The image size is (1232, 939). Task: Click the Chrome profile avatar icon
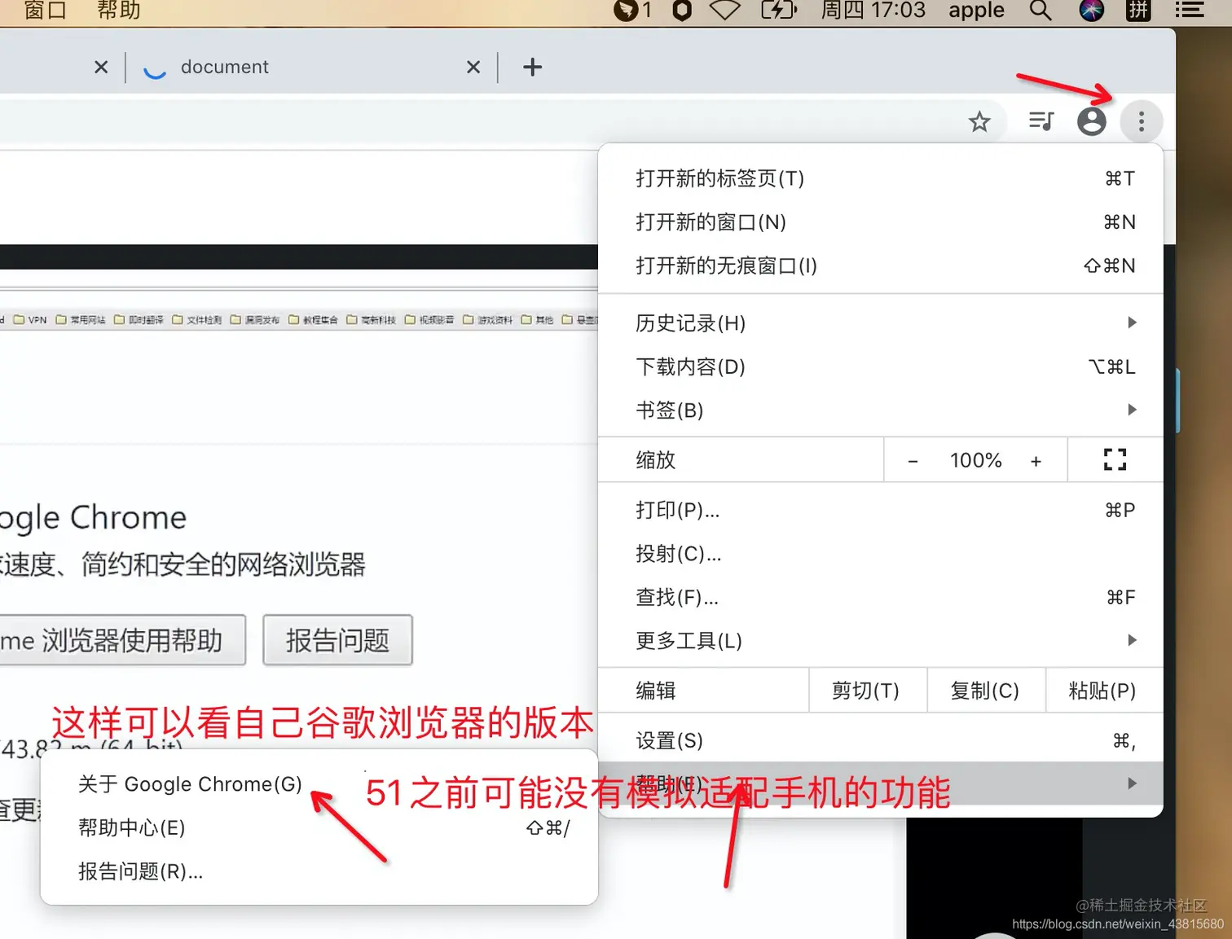pos(1091,121)
